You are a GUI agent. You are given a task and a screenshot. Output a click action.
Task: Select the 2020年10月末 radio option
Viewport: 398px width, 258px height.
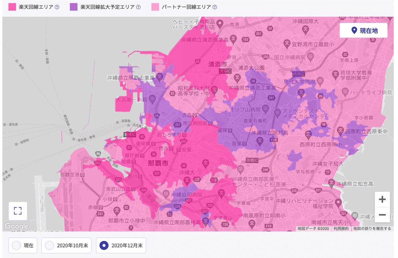click(66, 246)
